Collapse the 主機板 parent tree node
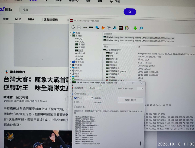The image size is (195, 148). click(70, 36)
